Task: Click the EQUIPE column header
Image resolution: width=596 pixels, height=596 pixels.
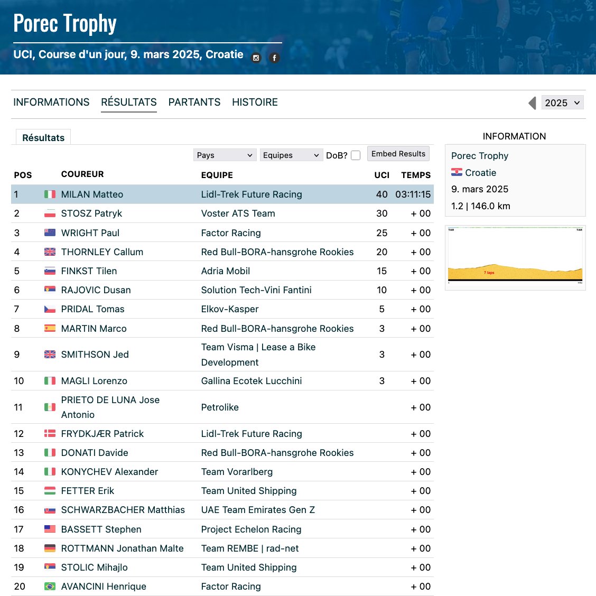Action: pos(217,175)
